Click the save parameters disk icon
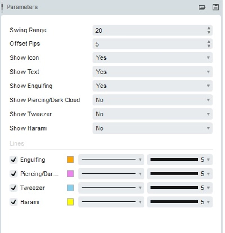The image size is (225, 233). point(216,7)
